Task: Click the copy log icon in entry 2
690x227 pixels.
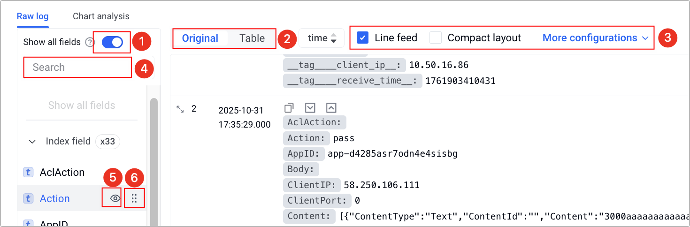Action: (x=289, y=108)
